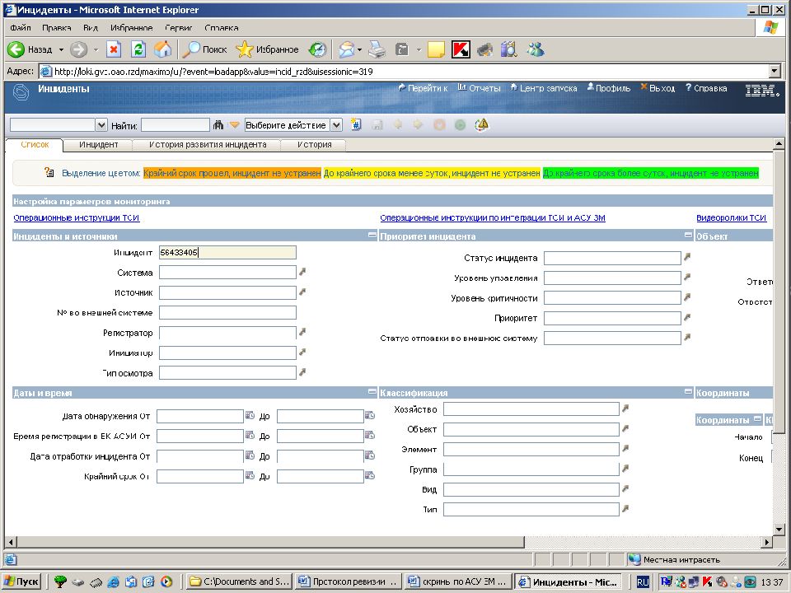
Task: Collapse the Приоритет инцидента section
Action: [x=688, y=235]
